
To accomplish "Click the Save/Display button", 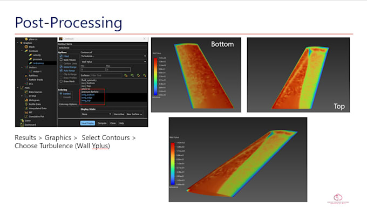I will 87,123.
